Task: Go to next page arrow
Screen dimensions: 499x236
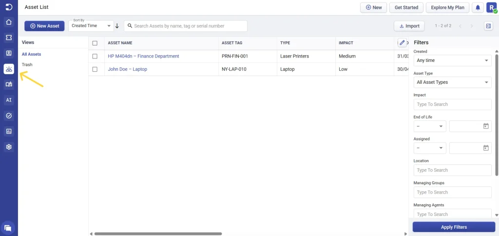Action: pyautogui.click(x=472, y=26)
